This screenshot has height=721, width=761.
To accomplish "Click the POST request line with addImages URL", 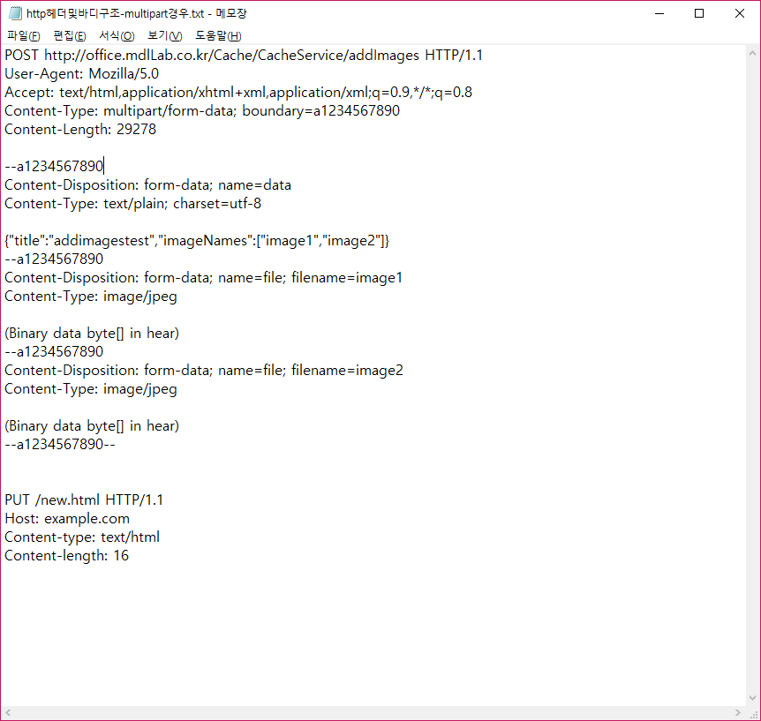I will point(244,56).
